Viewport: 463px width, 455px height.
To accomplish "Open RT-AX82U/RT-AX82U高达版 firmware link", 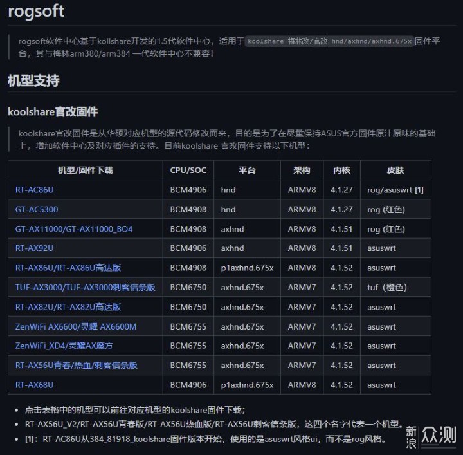I will point(68,307).
